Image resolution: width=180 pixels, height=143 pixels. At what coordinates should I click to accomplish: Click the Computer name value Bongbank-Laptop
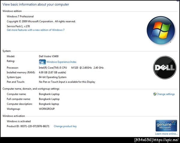pos(49,94)
